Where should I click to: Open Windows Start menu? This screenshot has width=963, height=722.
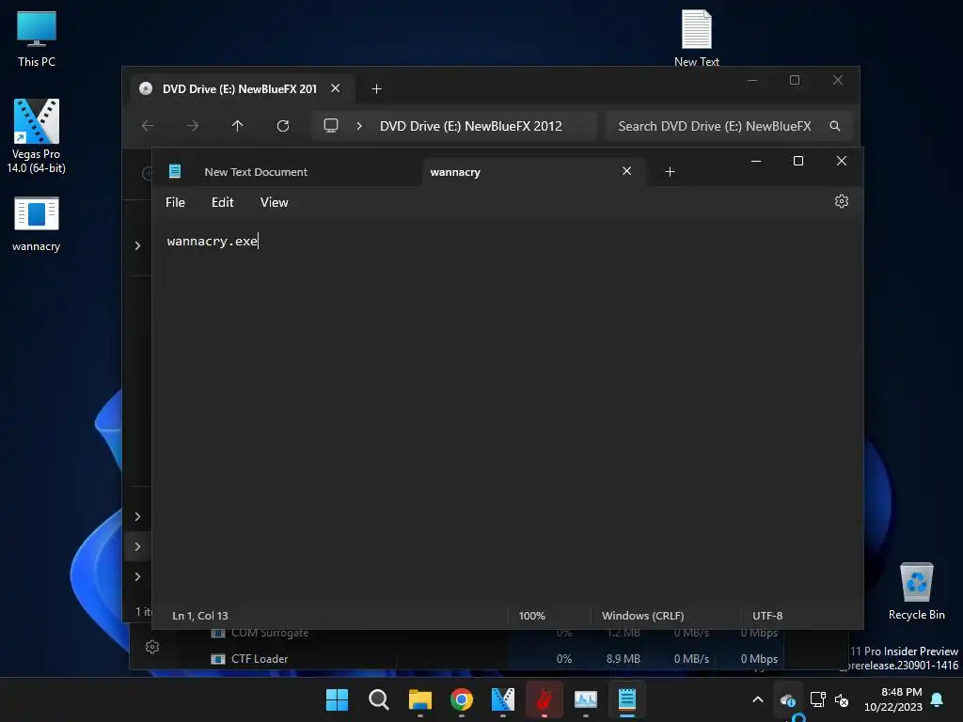coord(338,699)
